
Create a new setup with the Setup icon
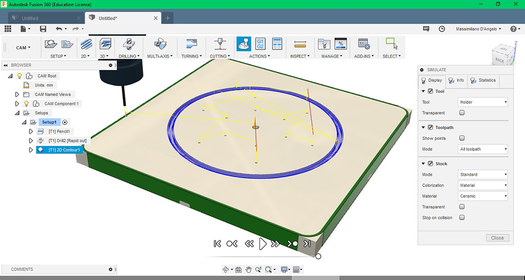click(x=50, y=44)
